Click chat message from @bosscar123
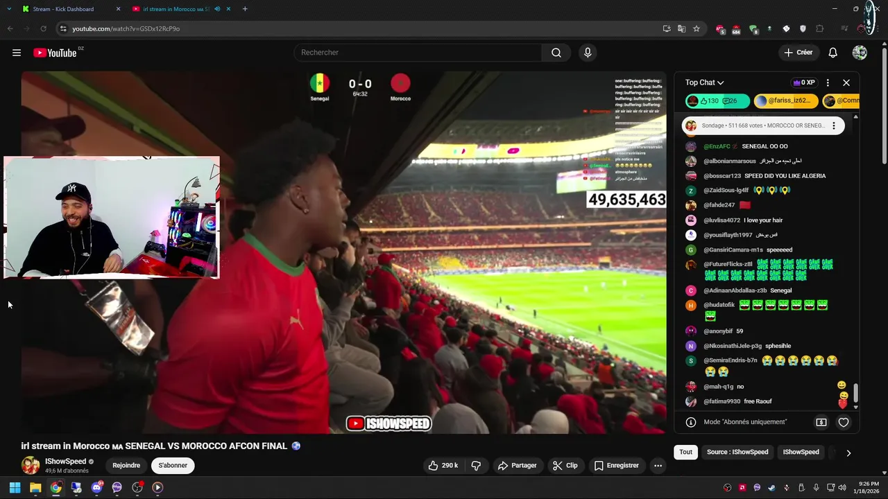The width and height of the screenshot is (888, 499). pos(764,176)
